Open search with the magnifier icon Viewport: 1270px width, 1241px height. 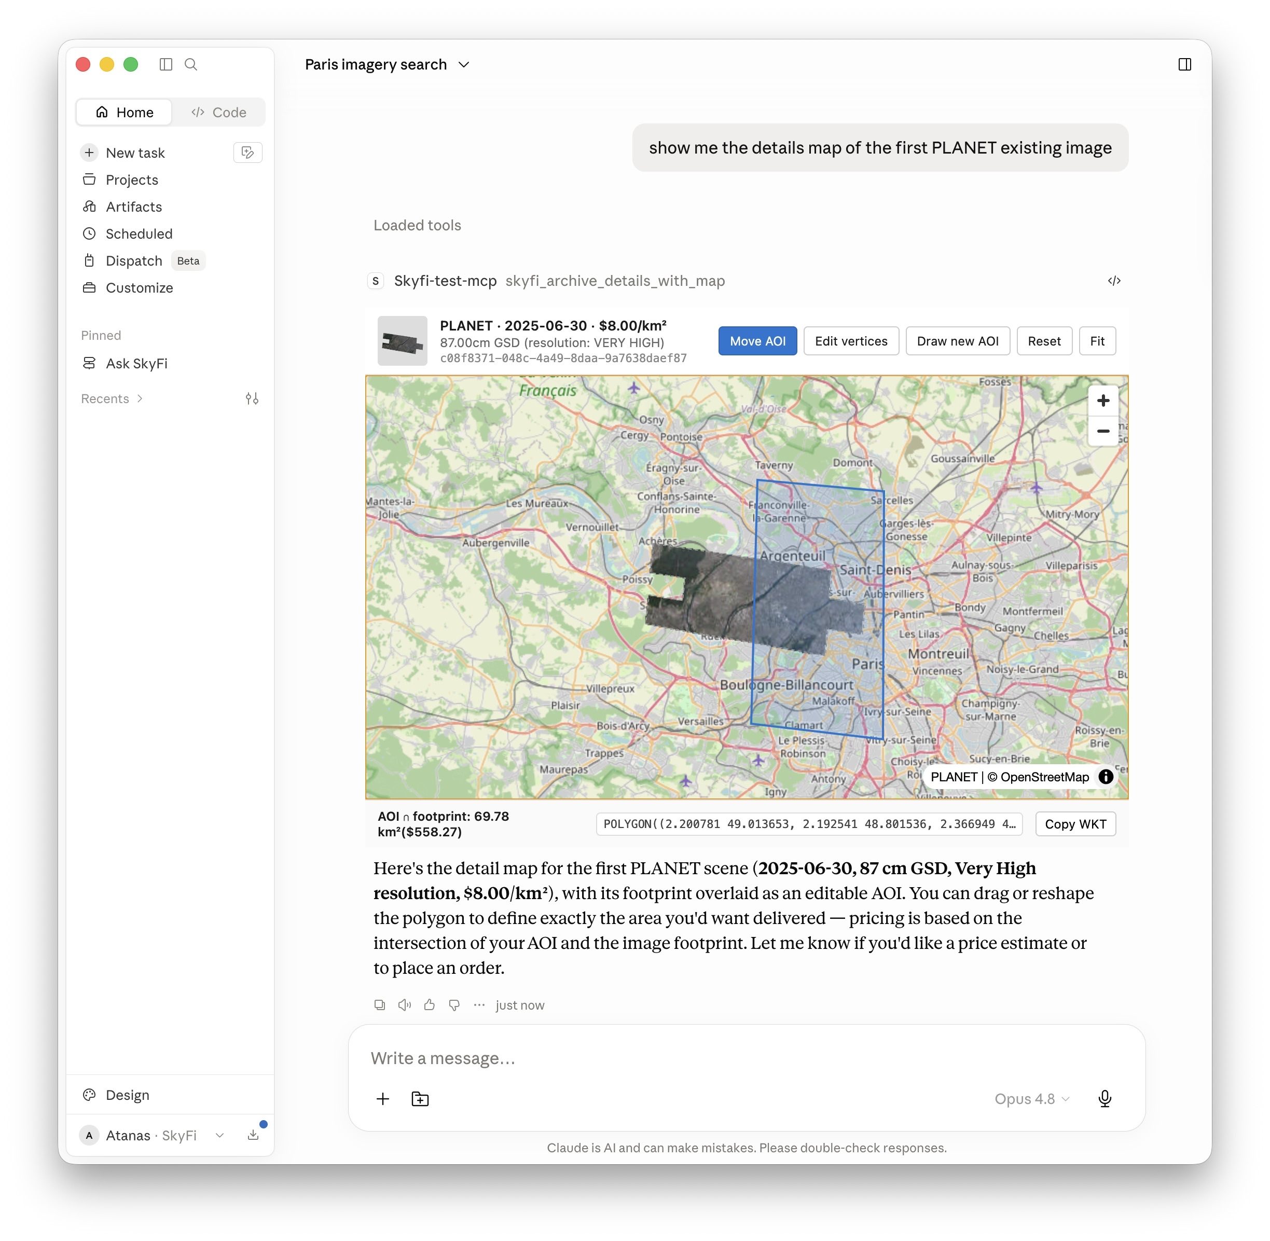pyautogui.click(x=191, y=64)
